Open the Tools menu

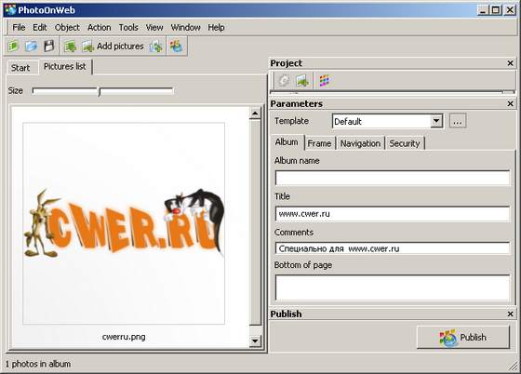point(128,27)
